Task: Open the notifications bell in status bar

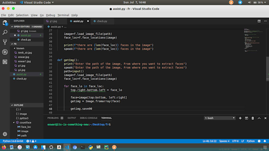Action: coord(265,141)
